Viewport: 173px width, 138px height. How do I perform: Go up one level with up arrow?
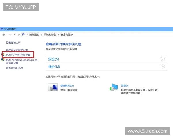(x=19, y=35)
